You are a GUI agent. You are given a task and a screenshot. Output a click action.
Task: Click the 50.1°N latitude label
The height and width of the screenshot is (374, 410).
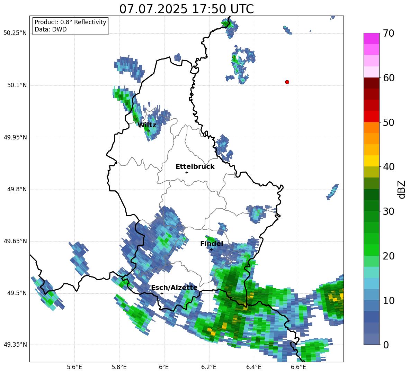coord(17,85)
